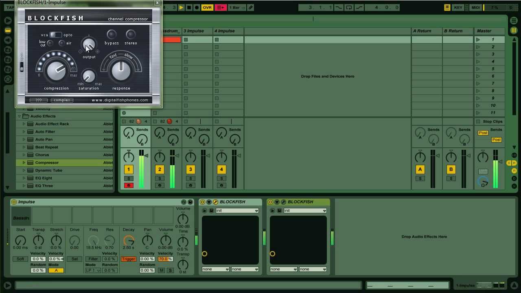Screen dimensions: 521x293
Task: Toggle the OVR overdub switch
Action: [207, 7]
